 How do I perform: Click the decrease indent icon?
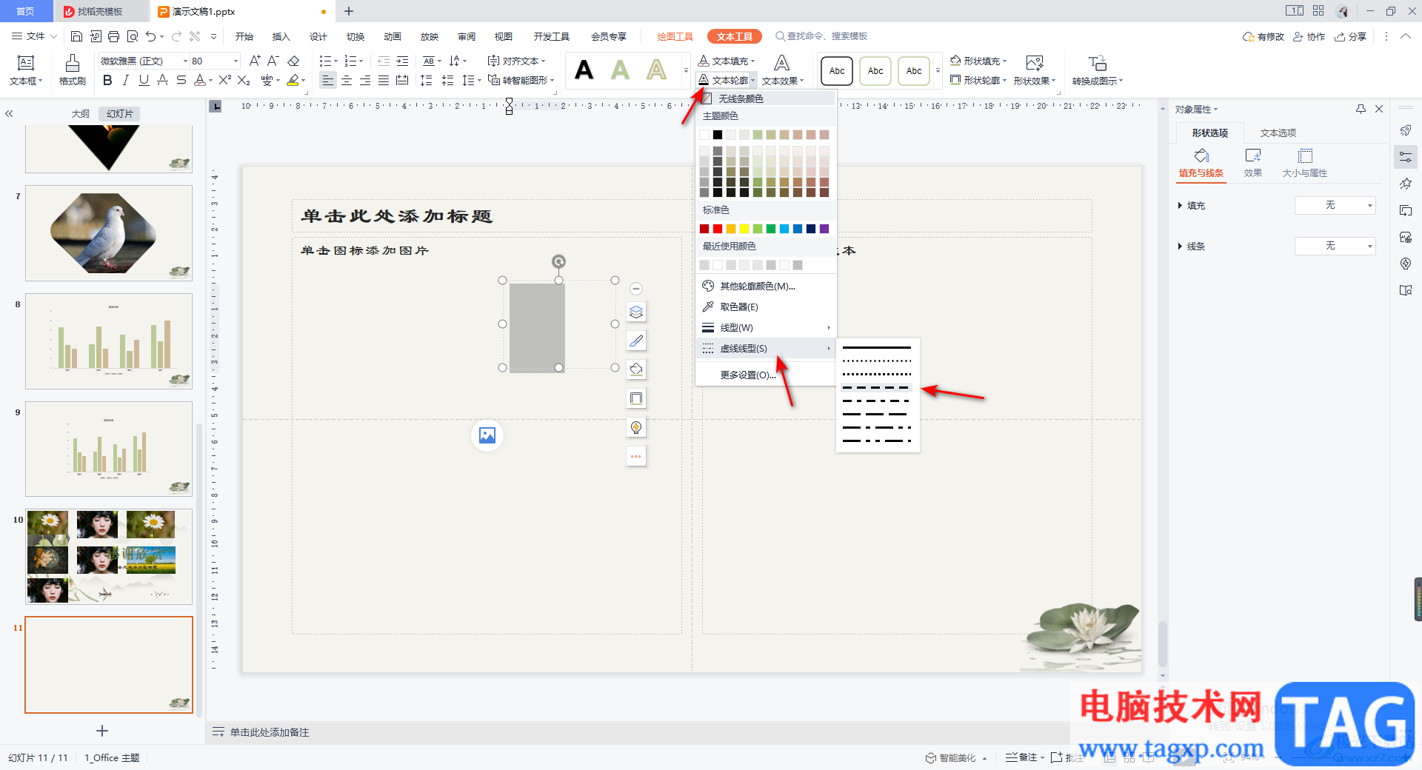[384, 61]
